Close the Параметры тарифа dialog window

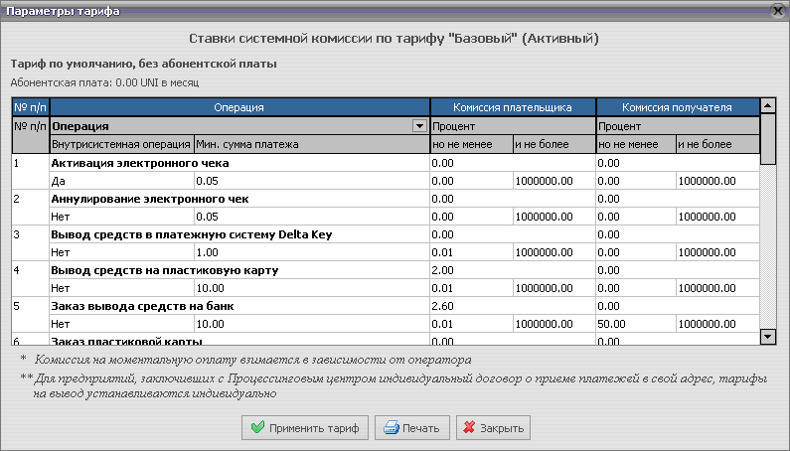[x=777, y=10]
